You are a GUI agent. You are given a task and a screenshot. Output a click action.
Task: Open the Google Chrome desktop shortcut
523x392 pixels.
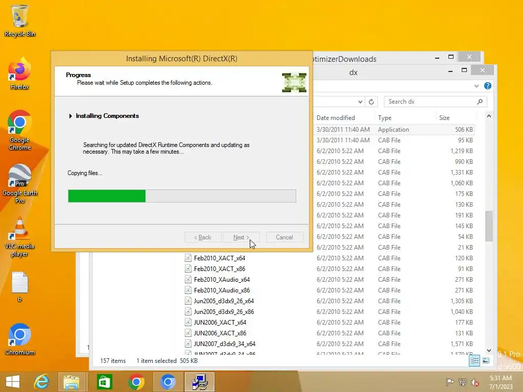pyautogui.click(x=19, y=130)
